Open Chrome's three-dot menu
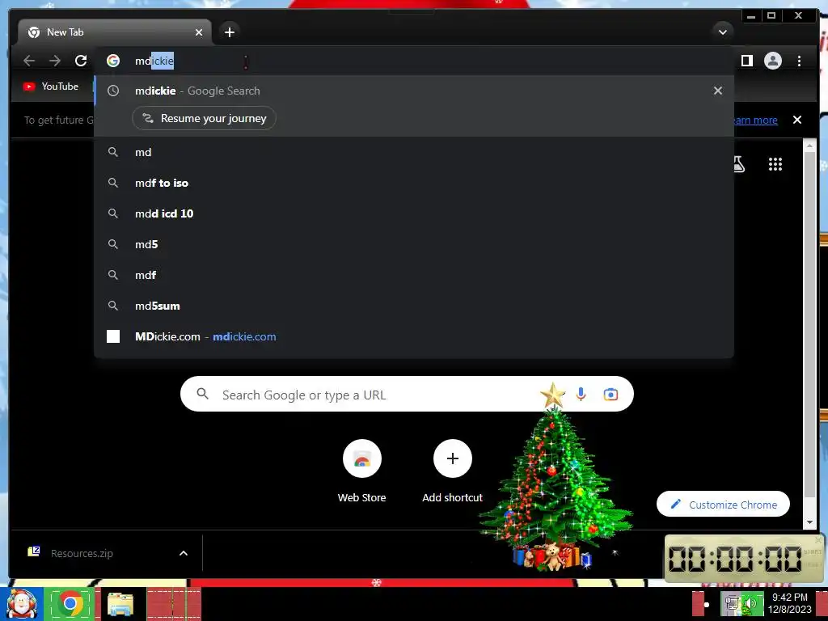 click(x=799, y=61)
